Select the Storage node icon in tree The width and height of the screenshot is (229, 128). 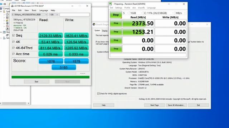point(4,32)
